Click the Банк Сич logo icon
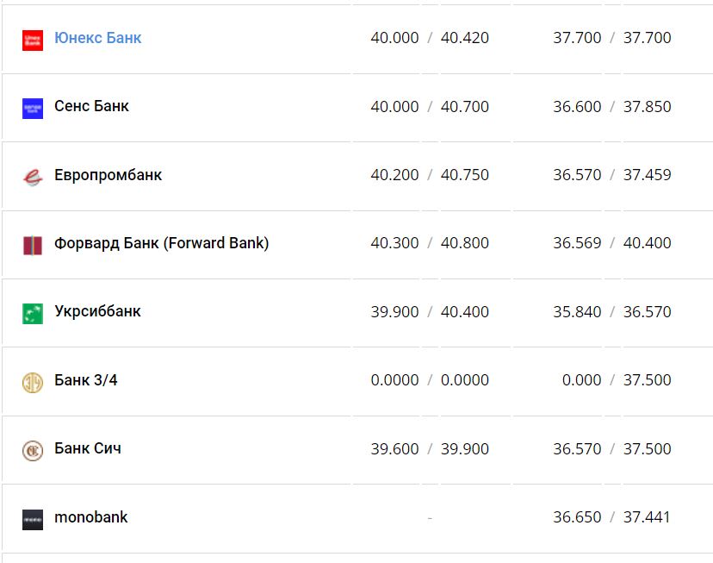The image size is (713, 563). coord(33,450)
